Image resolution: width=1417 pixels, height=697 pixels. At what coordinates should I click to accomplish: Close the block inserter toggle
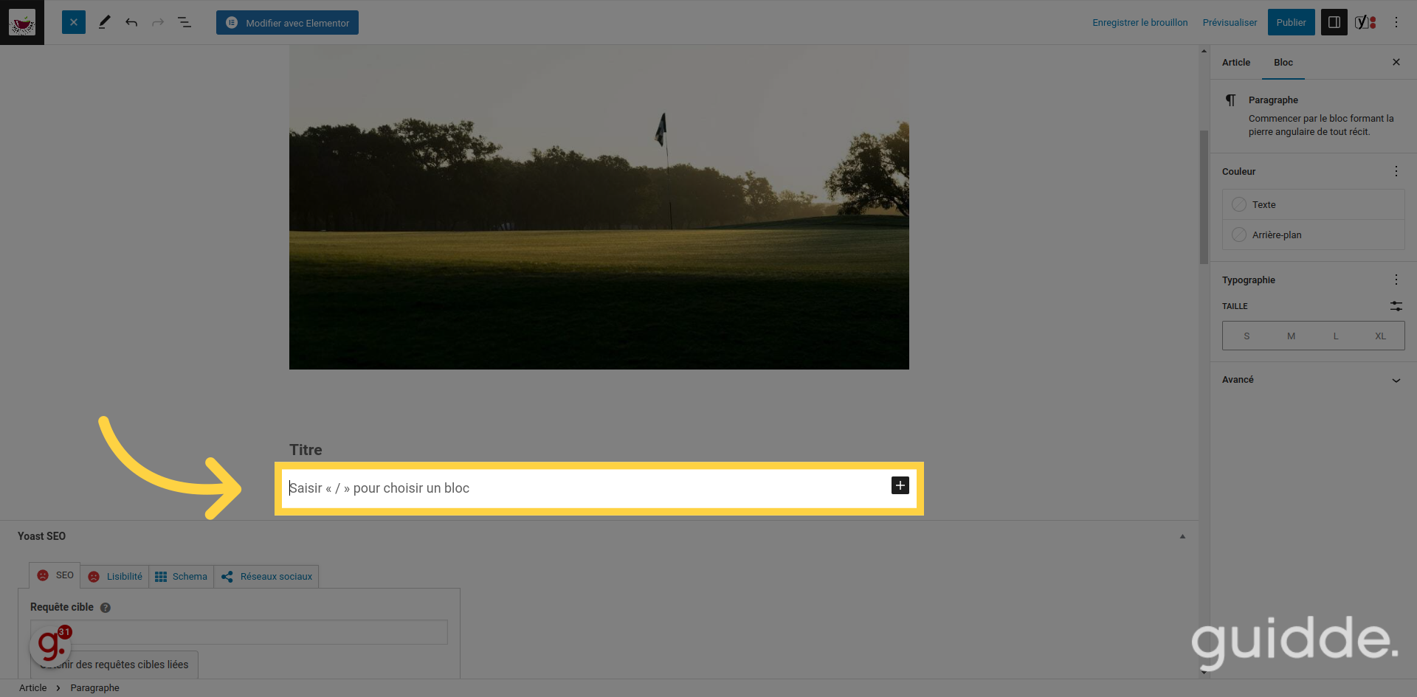tap(74, 22)
